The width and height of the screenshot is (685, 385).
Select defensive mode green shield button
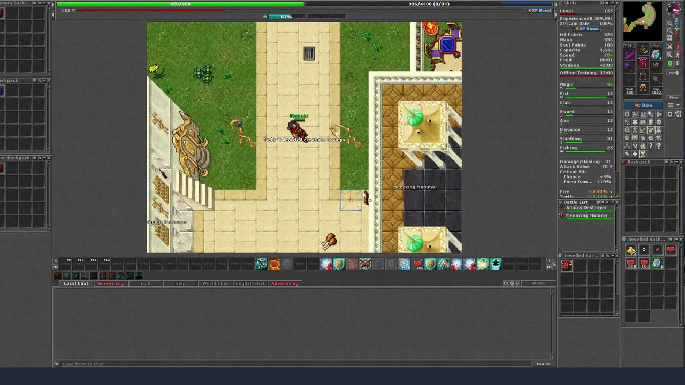point(670,64)
